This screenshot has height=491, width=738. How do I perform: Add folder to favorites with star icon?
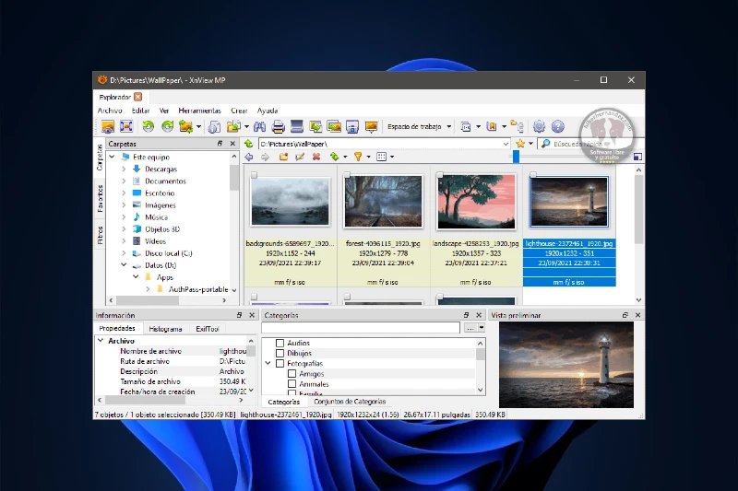(520, 144)
